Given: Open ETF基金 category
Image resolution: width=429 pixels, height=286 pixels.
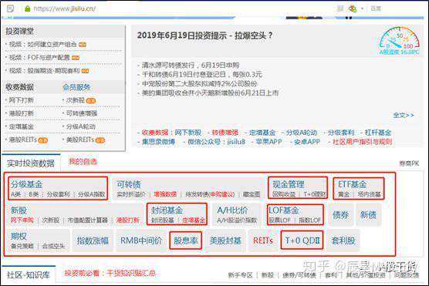Looking at the screenshot, I should (352, 184).
